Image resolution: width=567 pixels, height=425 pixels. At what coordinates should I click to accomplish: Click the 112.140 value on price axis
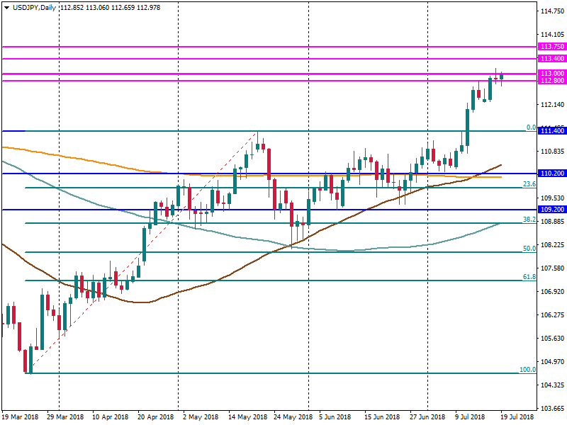coord(551,105)
